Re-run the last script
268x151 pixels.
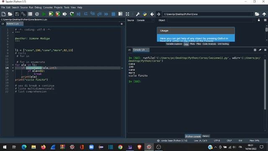pos(72,14)
